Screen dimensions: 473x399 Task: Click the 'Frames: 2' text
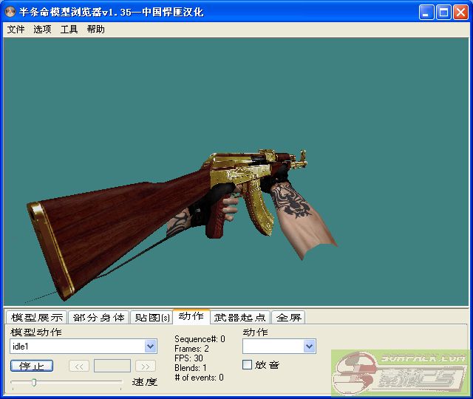[x=191, y=349]
